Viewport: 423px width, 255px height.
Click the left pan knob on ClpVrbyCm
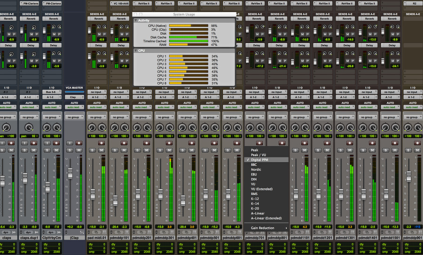[47, 127]
